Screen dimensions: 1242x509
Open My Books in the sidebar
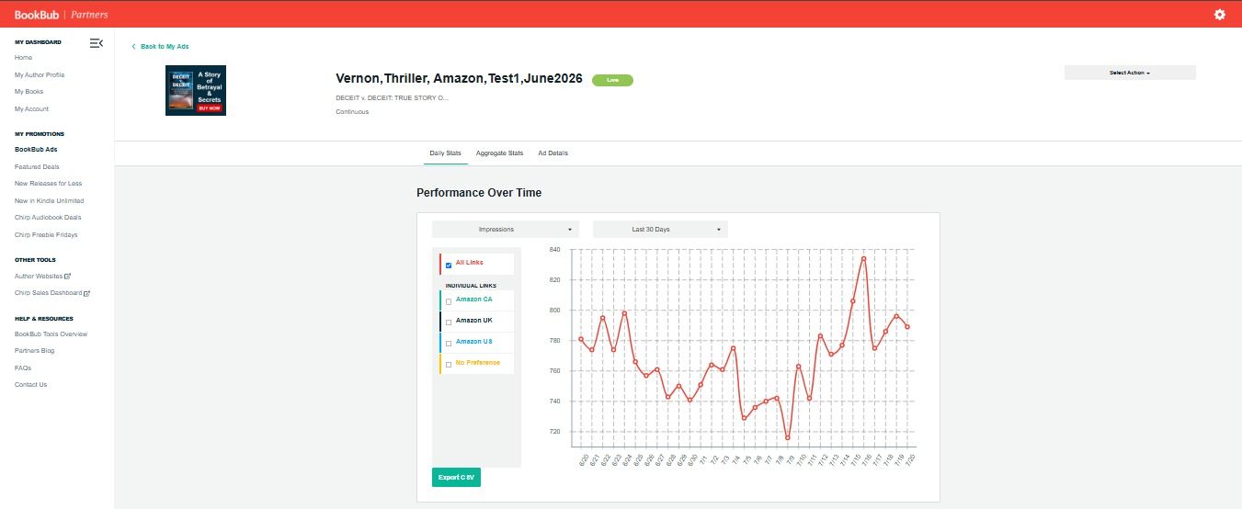tap(28, 92)
